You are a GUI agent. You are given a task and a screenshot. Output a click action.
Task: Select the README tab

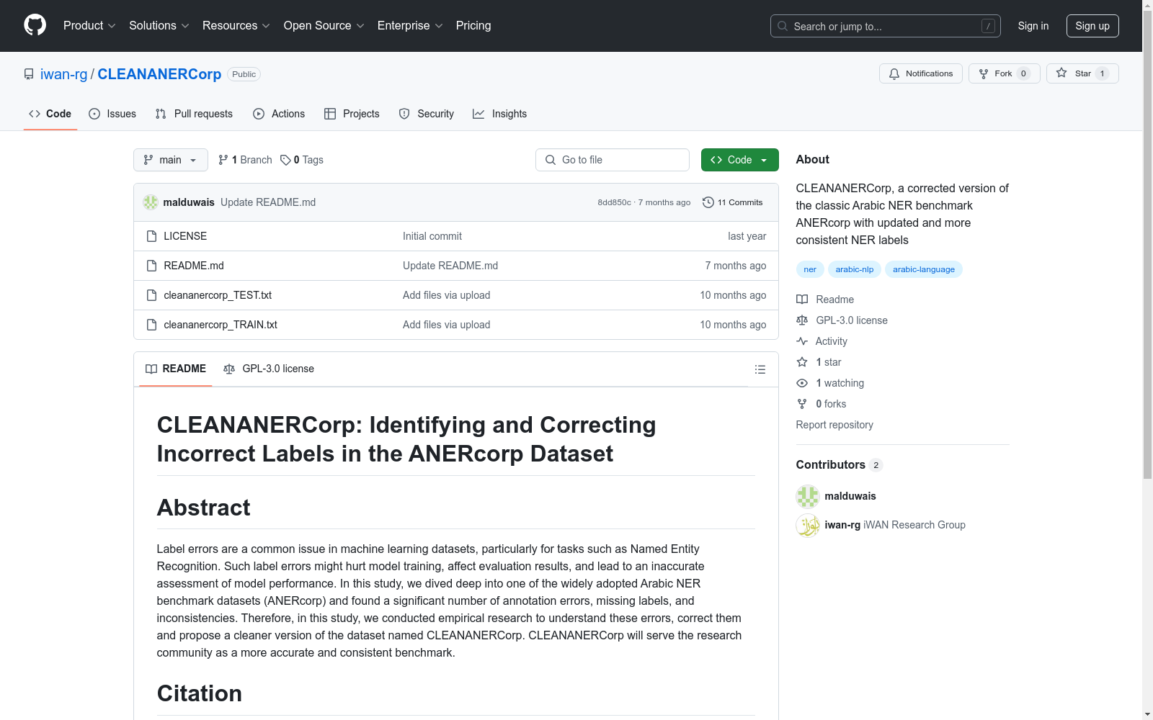click(176, 369)
